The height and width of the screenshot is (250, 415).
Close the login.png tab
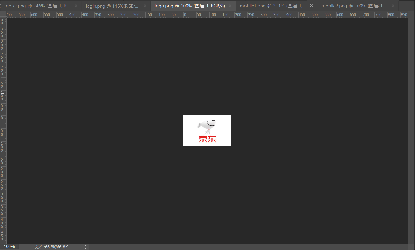tap(145, 6)
